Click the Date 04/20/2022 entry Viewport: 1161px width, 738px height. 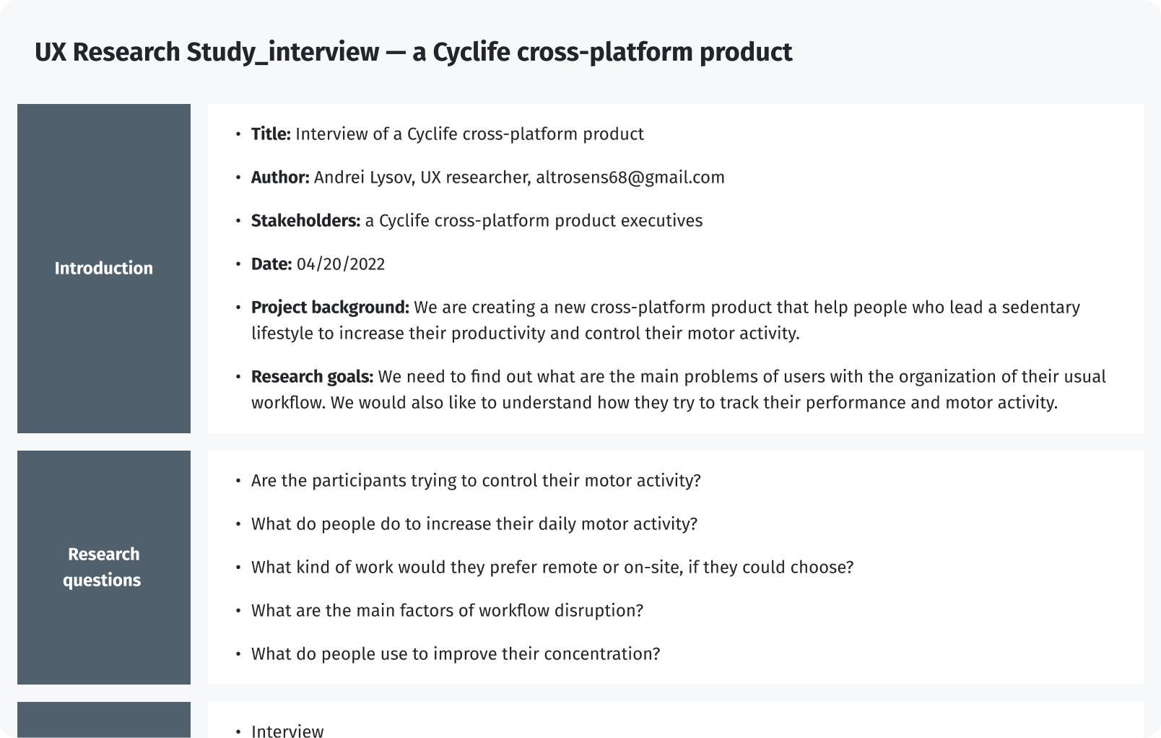tap(318, 264)
